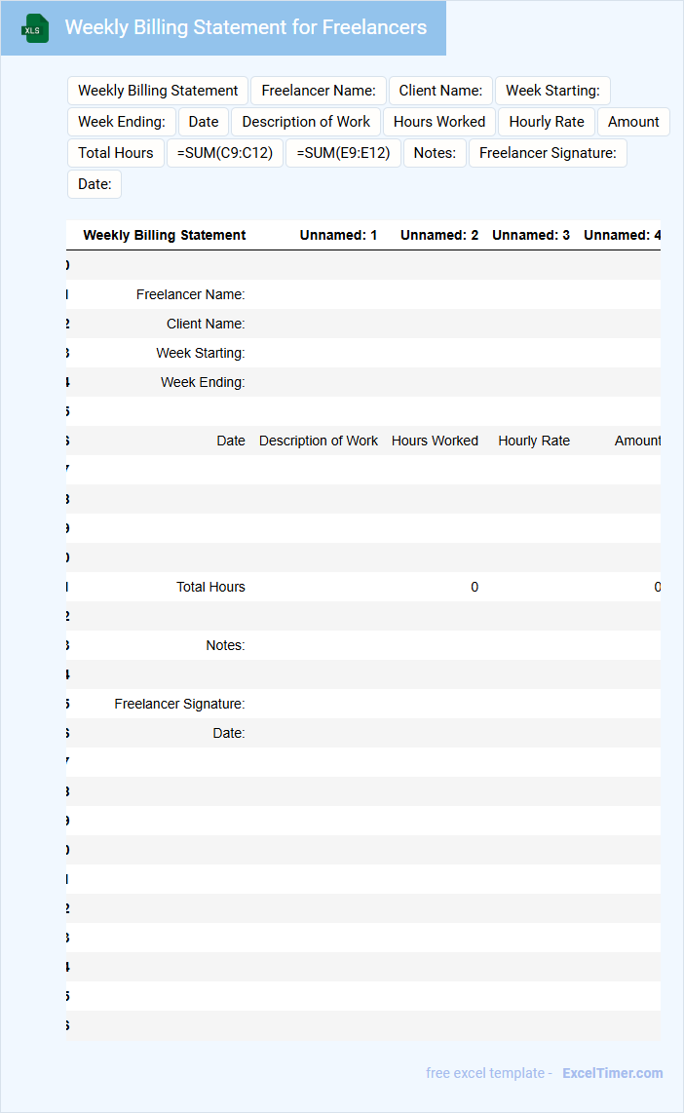
Task: Select the 'Freelancer Signature:' table cell
Action: (179, 704)
